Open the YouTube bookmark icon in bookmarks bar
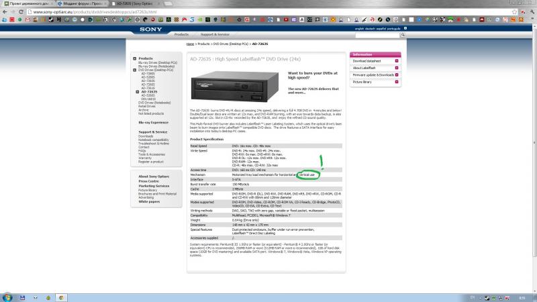This screenshot has height=302, width=537. pyautogui.click(x=286, y=20)
